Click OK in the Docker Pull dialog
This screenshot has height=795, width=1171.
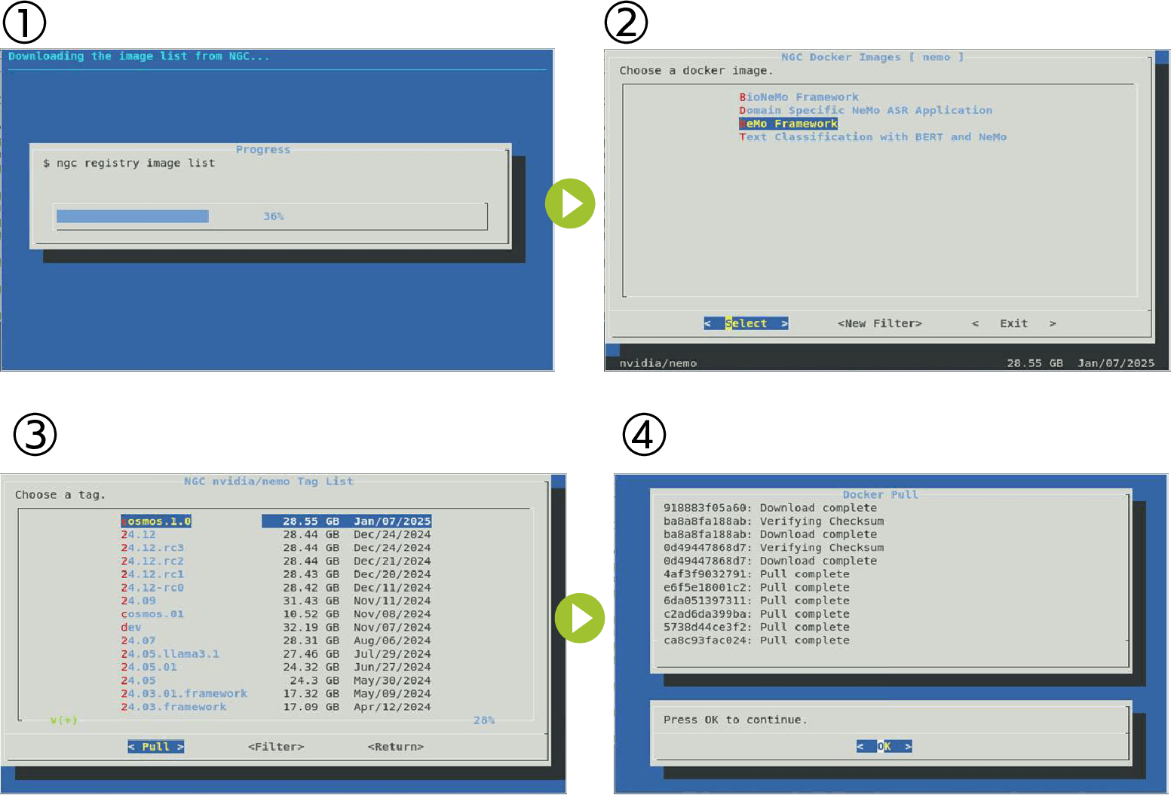[884, 746]
